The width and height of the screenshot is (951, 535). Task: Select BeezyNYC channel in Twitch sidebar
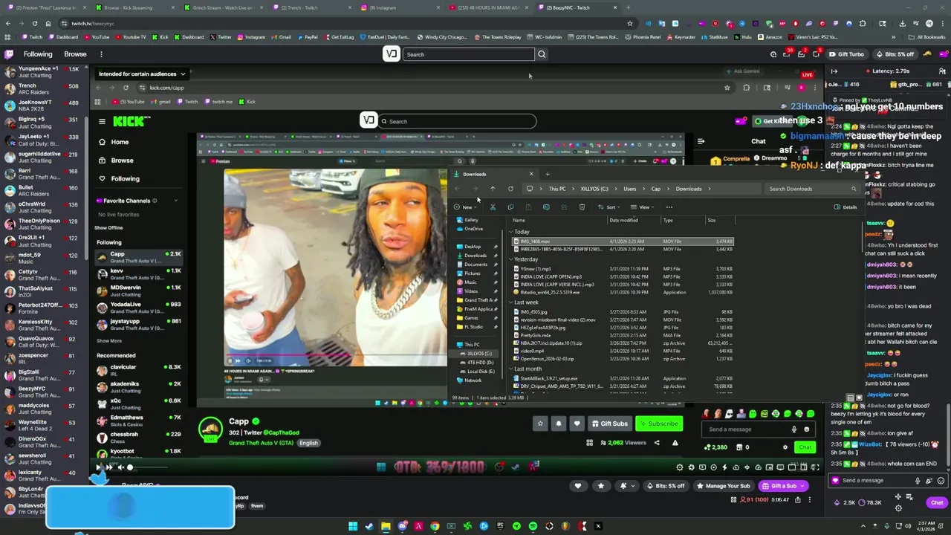45,392
